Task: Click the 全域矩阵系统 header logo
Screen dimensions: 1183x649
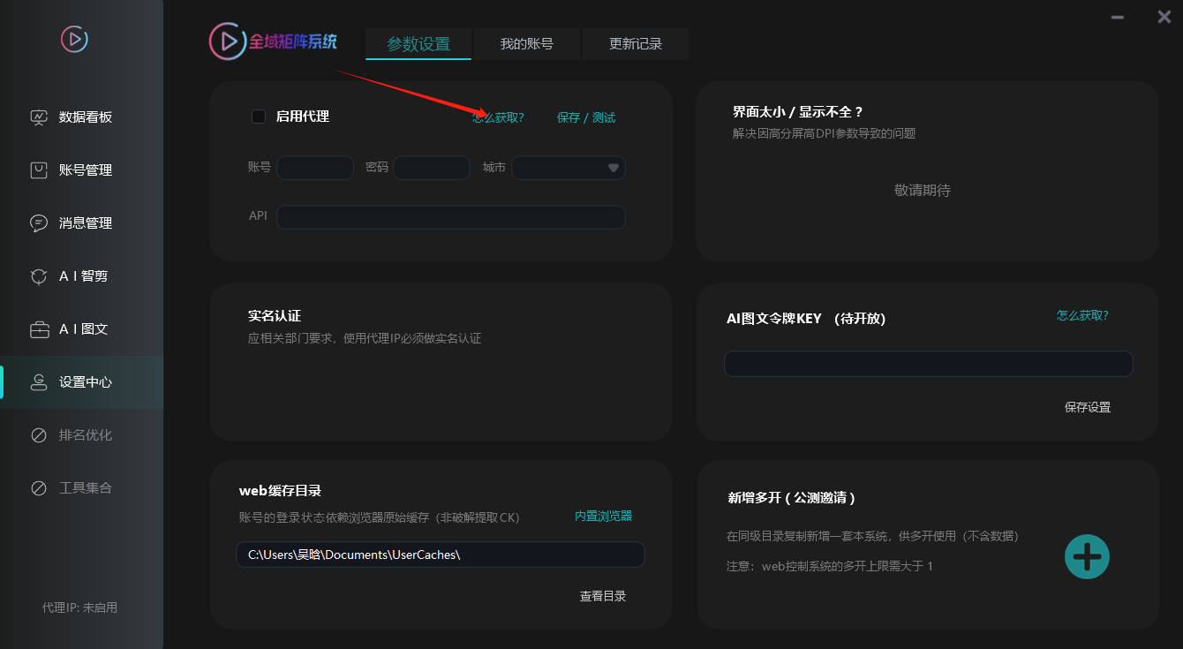Action: [274, 41]
